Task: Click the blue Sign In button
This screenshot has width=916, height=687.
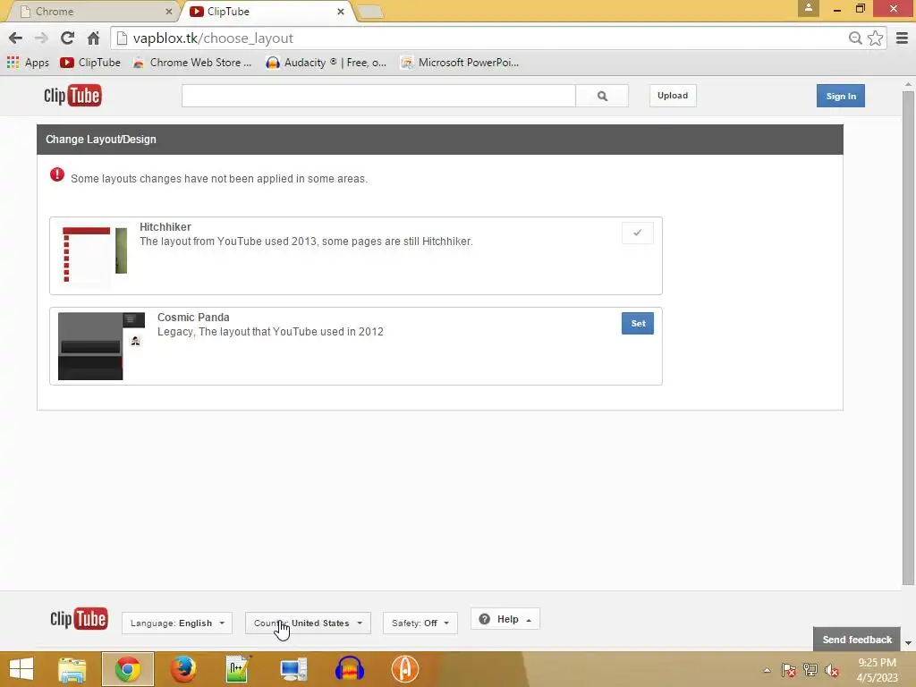Action: pos(841,96)
